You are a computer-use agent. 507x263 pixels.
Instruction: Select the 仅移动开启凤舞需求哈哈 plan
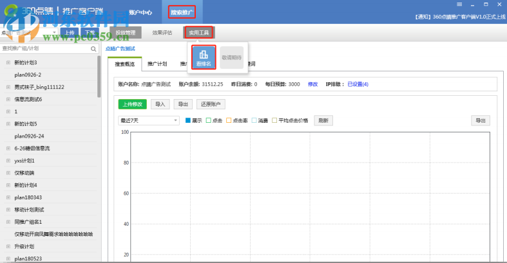coord(53,234)
